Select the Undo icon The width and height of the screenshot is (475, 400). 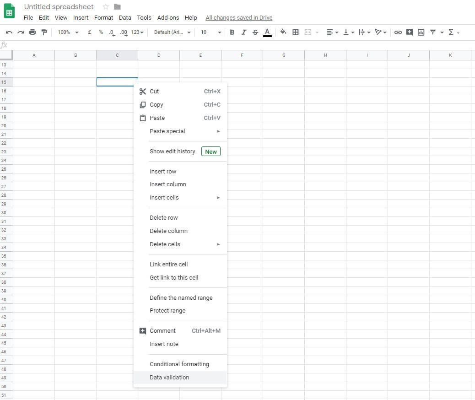[9, 32]
